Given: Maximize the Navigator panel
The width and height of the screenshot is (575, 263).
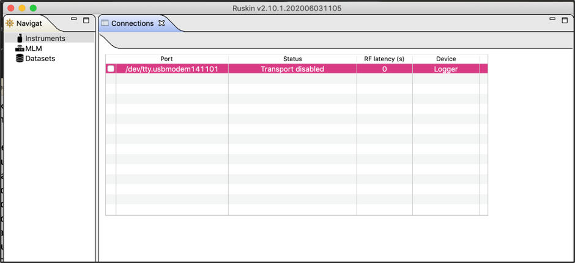Looking at the screenshot, I should point(86,20).
